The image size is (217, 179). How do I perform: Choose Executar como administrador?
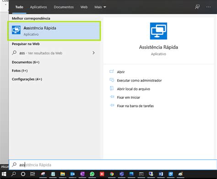pos(139,81)
